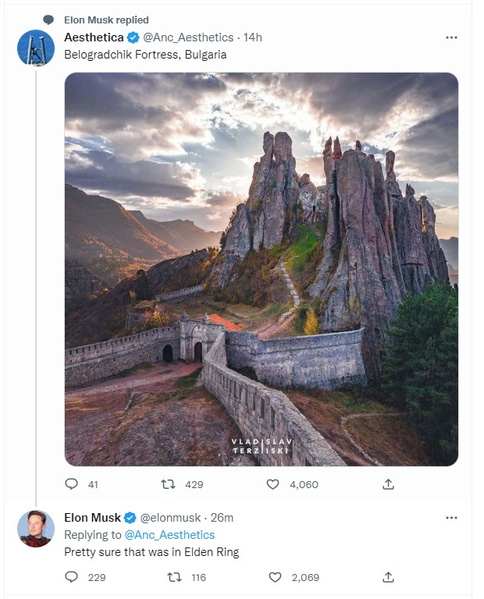
Task: Enlarge the Belogradchik Fortress photo
Action: coord(261,269)
